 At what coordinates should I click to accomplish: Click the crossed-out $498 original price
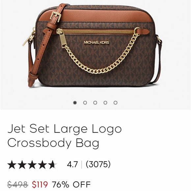18,184
